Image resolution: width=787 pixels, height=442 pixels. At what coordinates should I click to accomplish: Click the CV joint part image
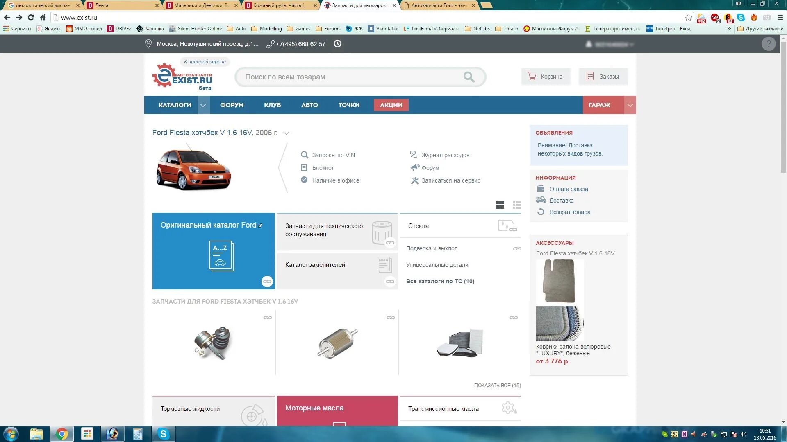coord(213,343)
